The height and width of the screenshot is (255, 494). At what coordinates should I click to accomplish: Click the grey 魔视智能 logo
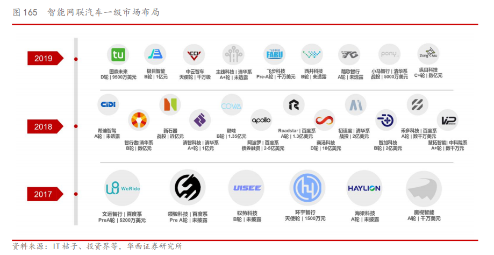pyautogui.click(x=424, y=189)
